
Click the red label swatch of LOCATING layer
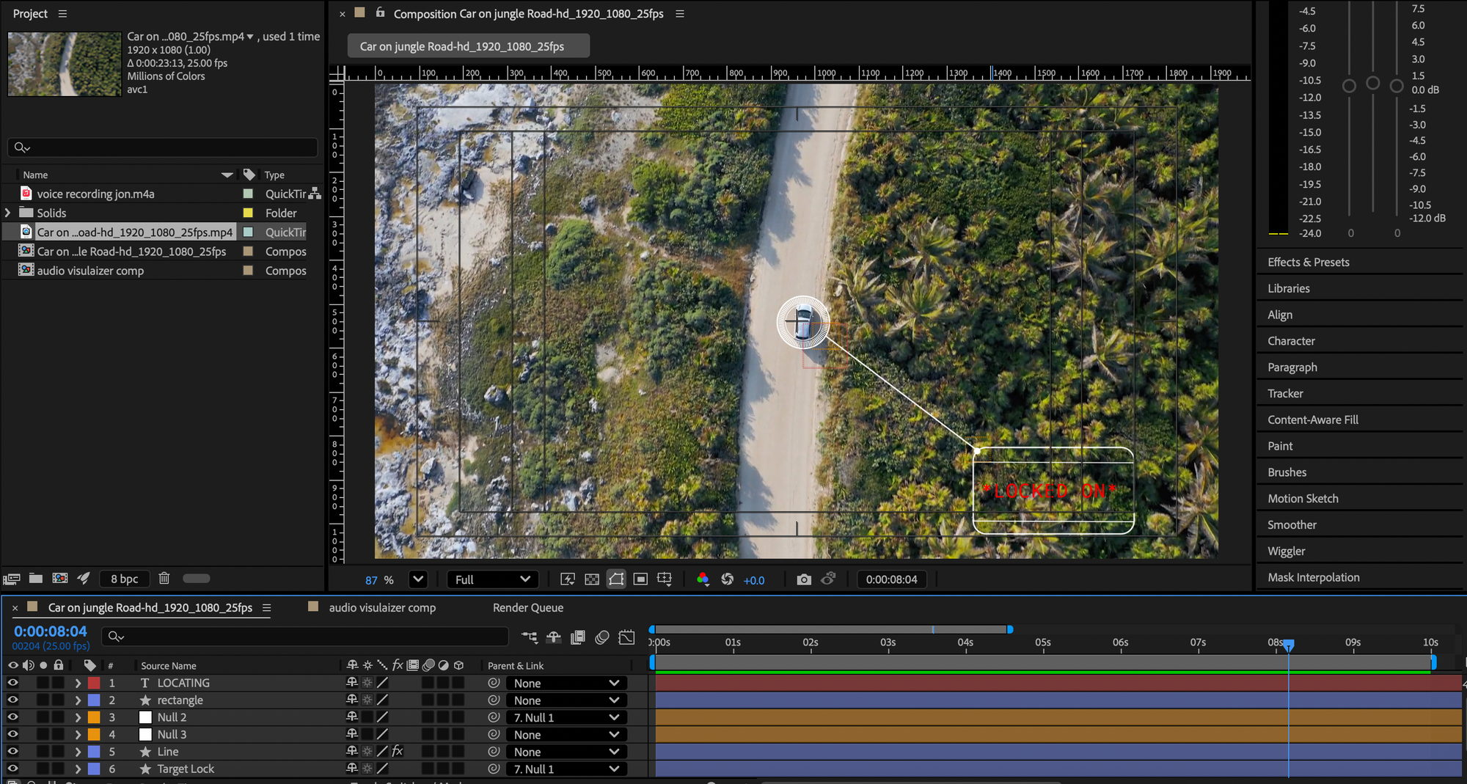94,683
